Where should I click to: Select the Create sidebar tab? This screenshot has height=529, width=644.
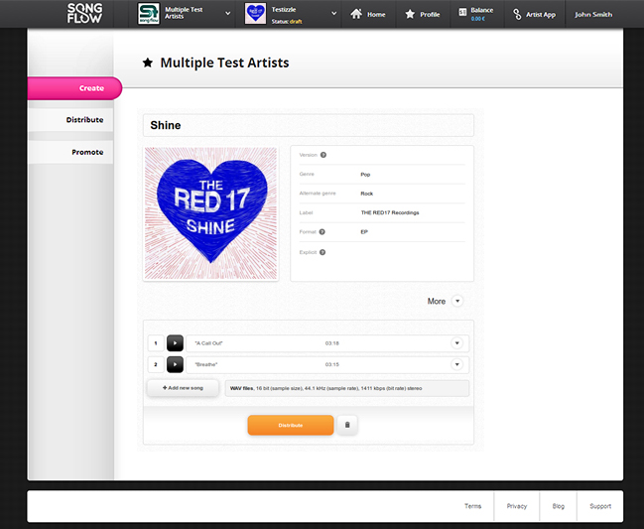(74, 88)
